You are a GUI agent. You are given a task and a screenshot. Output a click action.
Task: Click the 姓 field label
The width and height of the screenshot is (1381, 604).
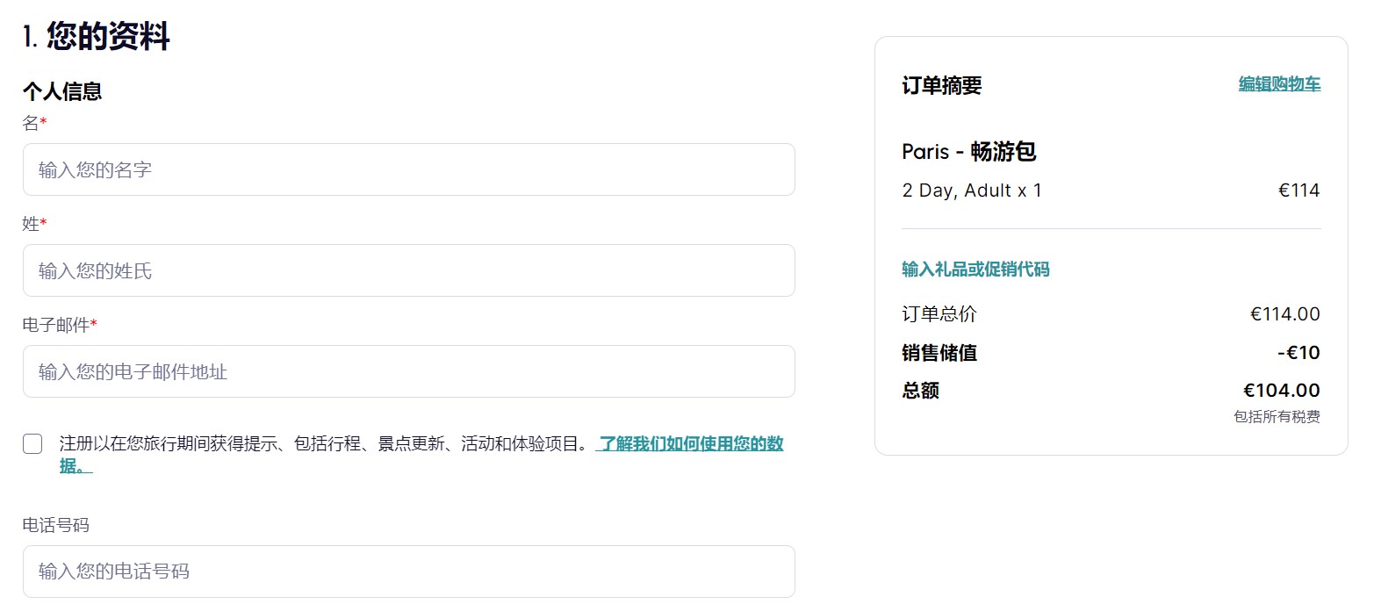[31, 224]
